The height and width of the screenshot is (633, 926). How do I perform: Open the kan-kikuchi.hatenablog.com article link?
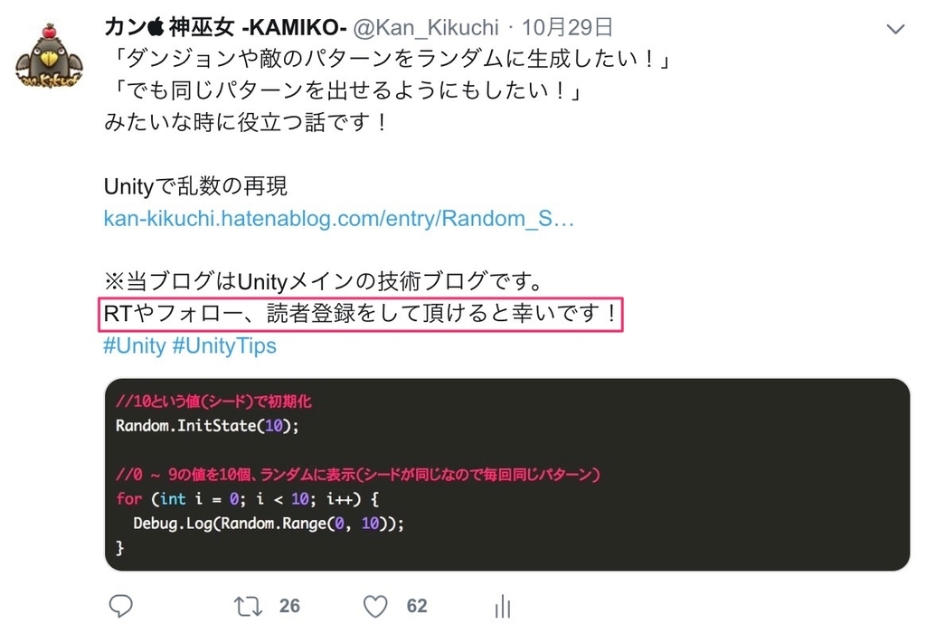tap(338, 219)
